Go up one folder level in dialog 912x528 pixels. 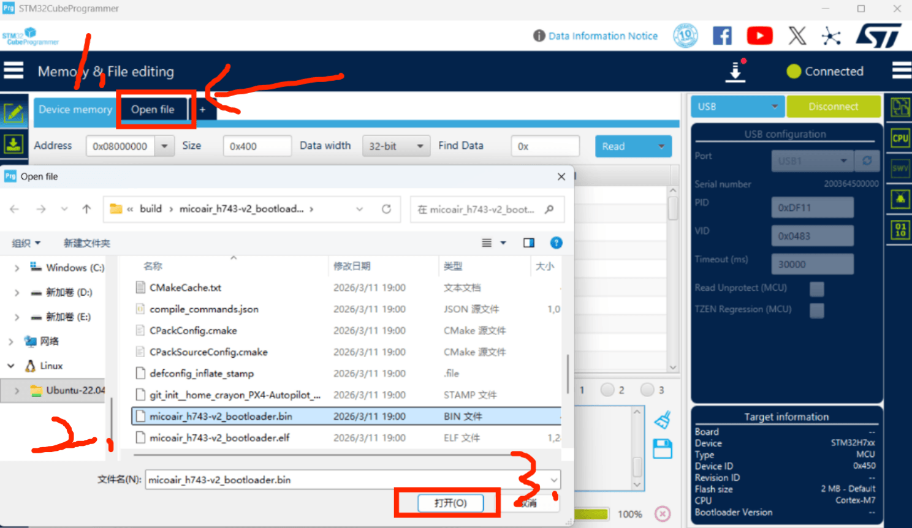click(86, 209)
